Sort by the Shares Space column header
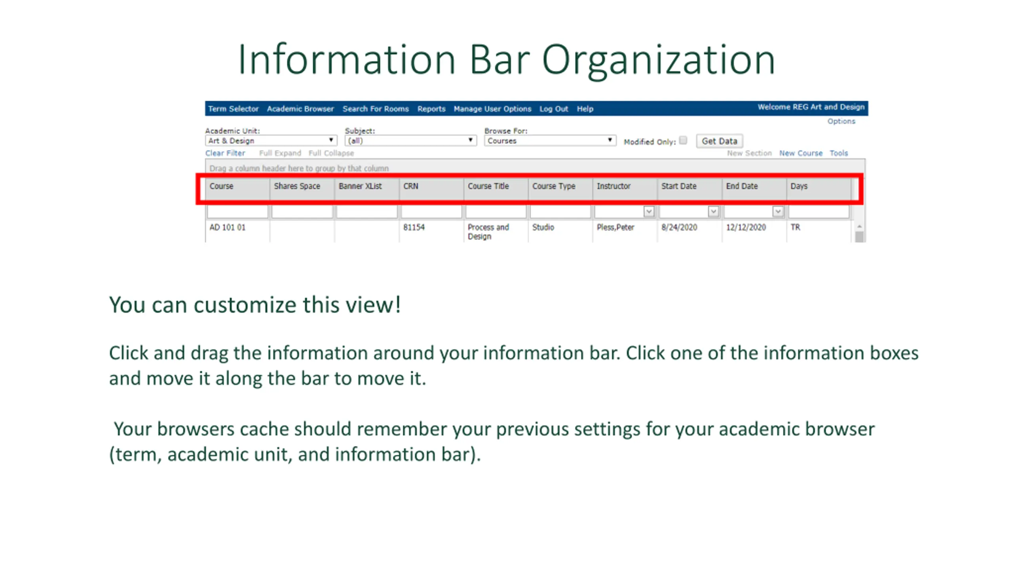Screen dimensions: 1014x570 click(302, 189)
